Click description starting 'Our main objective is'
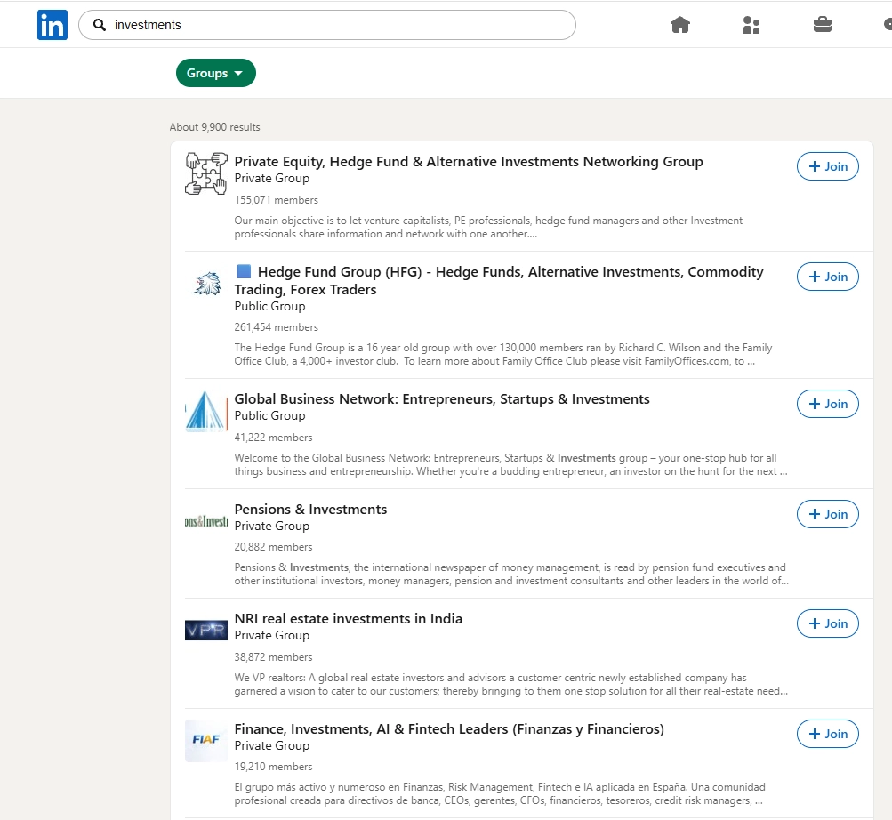The image size is (892, 820). click(488, 227)
